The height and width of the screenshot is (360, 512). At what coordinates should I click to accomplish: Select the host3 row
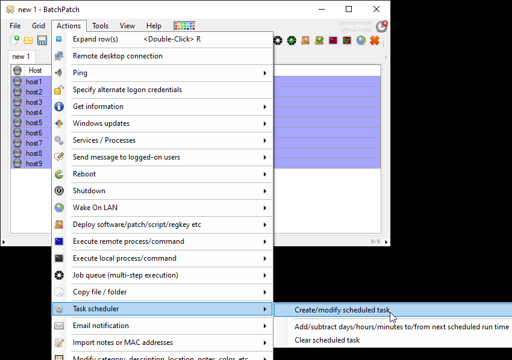(x=31, y=102)
